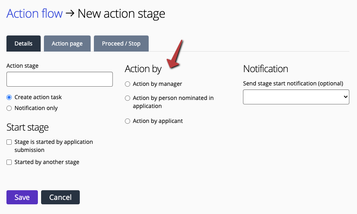The height and width of the screenshot is (214, 357).
Task: Focus the Action stage text field
Action: tap(59, 79)
